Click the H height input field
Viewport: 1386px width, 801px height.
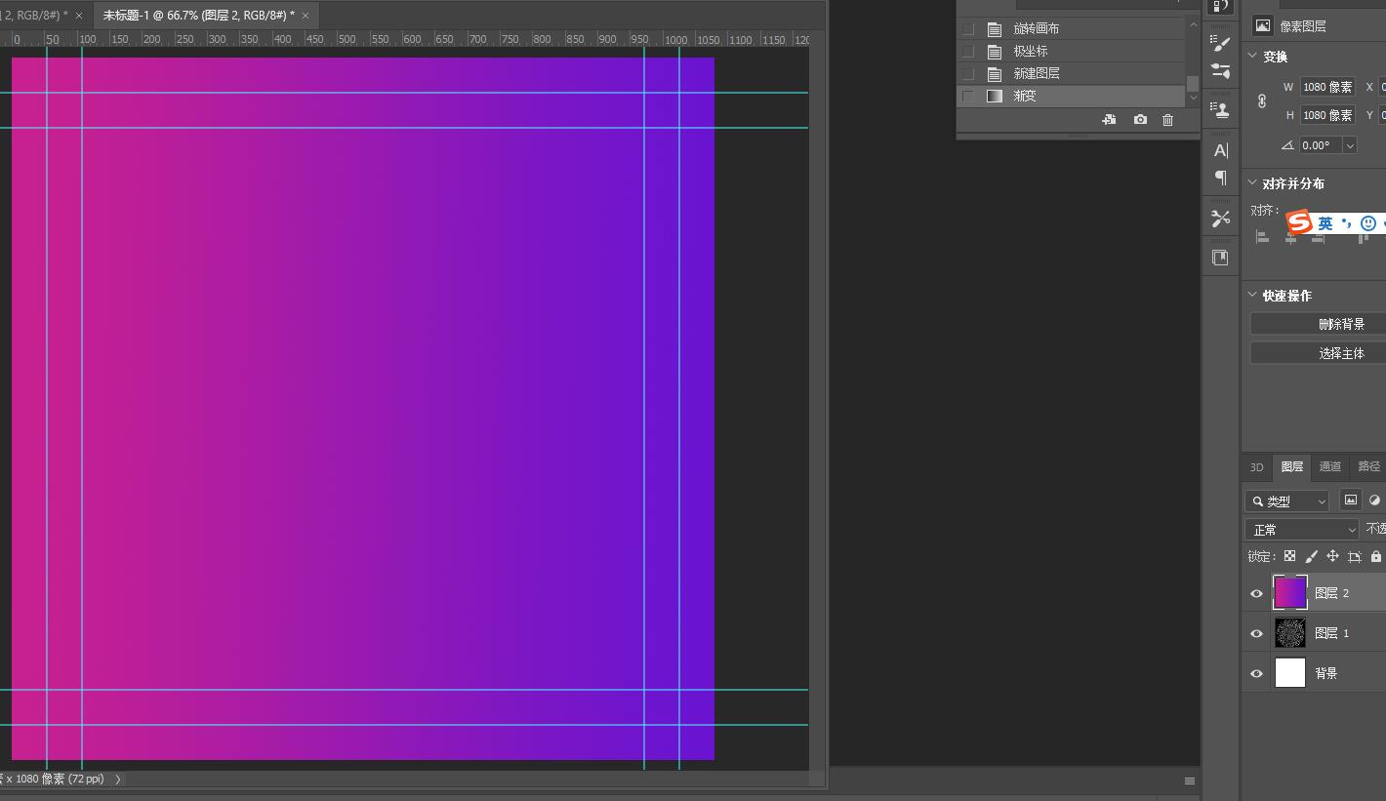[1327, 115]
